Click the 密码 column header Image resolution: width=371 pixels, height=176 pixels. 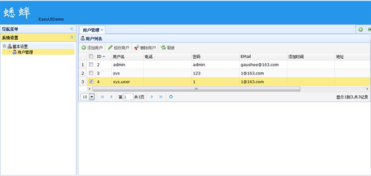pos(215,56)
